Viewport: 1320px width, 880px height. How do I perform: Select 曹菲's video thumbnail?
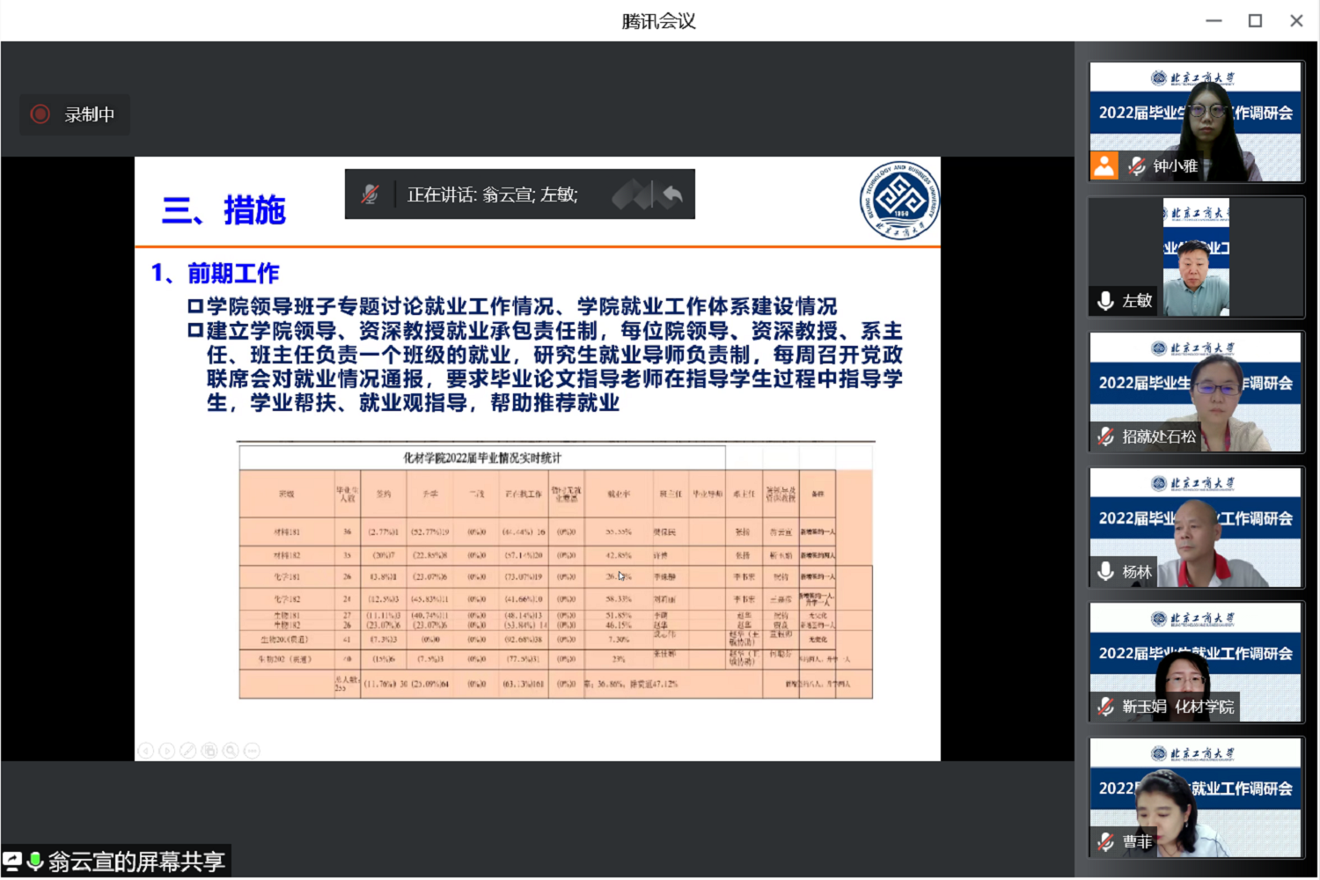(1195, 796)
